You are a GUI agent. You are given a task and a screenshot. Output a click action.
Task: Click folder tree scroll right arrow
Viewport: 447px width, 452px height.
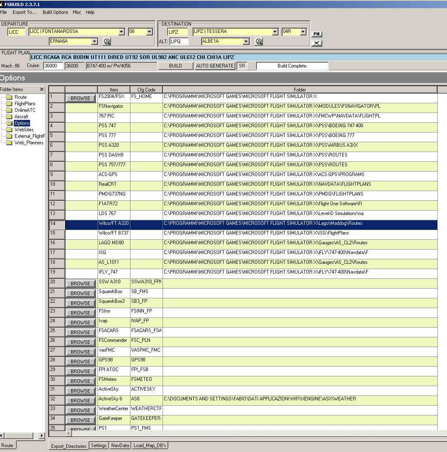(42, 435)
